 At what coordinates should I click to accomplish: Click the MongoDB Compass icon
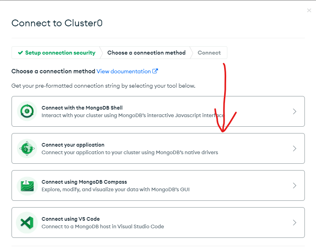(x=27, y=186)
